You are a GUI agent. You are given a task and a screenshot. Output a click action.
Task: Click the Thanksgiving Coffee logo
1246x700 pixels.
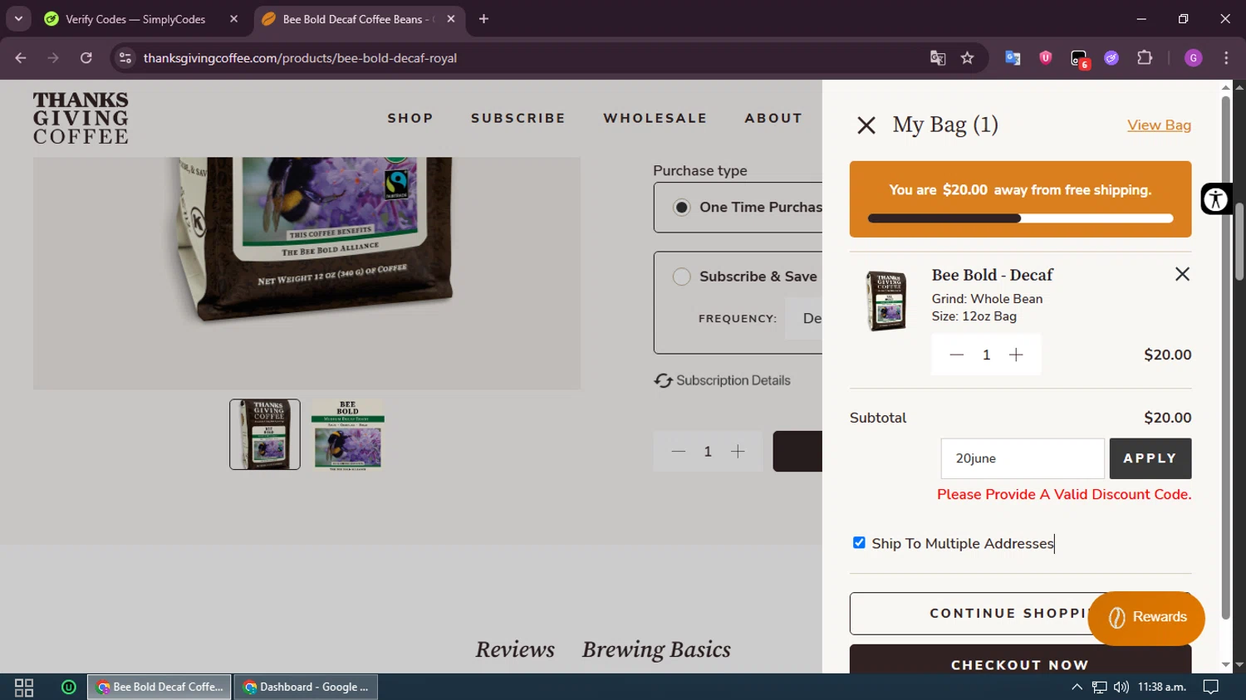[81, 118]
